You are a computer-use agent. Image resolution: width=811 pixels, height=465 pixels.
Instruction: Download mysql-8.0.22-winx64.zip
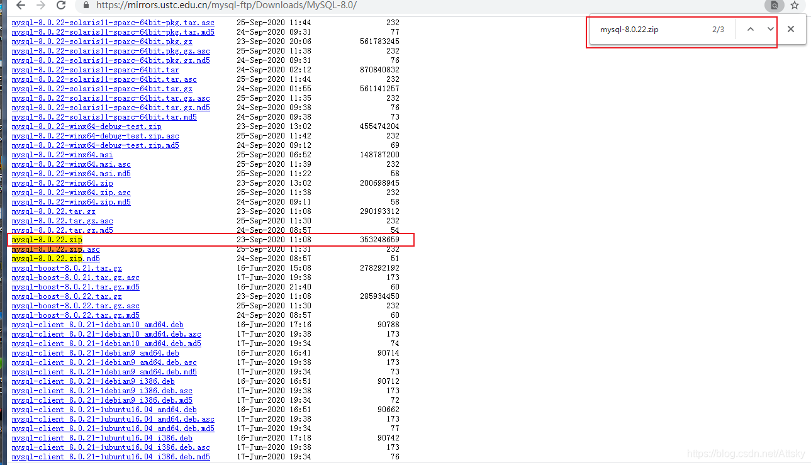pyautogui.click(x=62, y=183)
